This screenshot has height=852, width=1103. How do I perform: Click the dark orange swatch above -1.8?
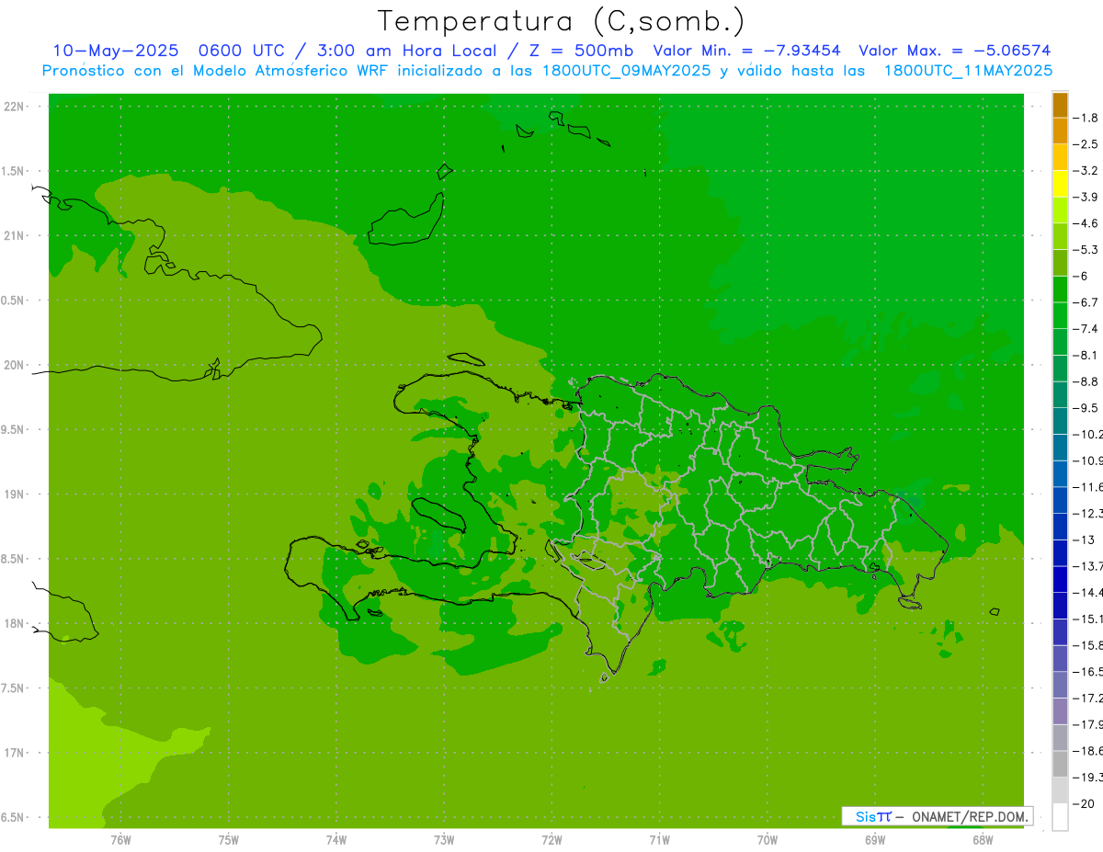point(1060,105)
